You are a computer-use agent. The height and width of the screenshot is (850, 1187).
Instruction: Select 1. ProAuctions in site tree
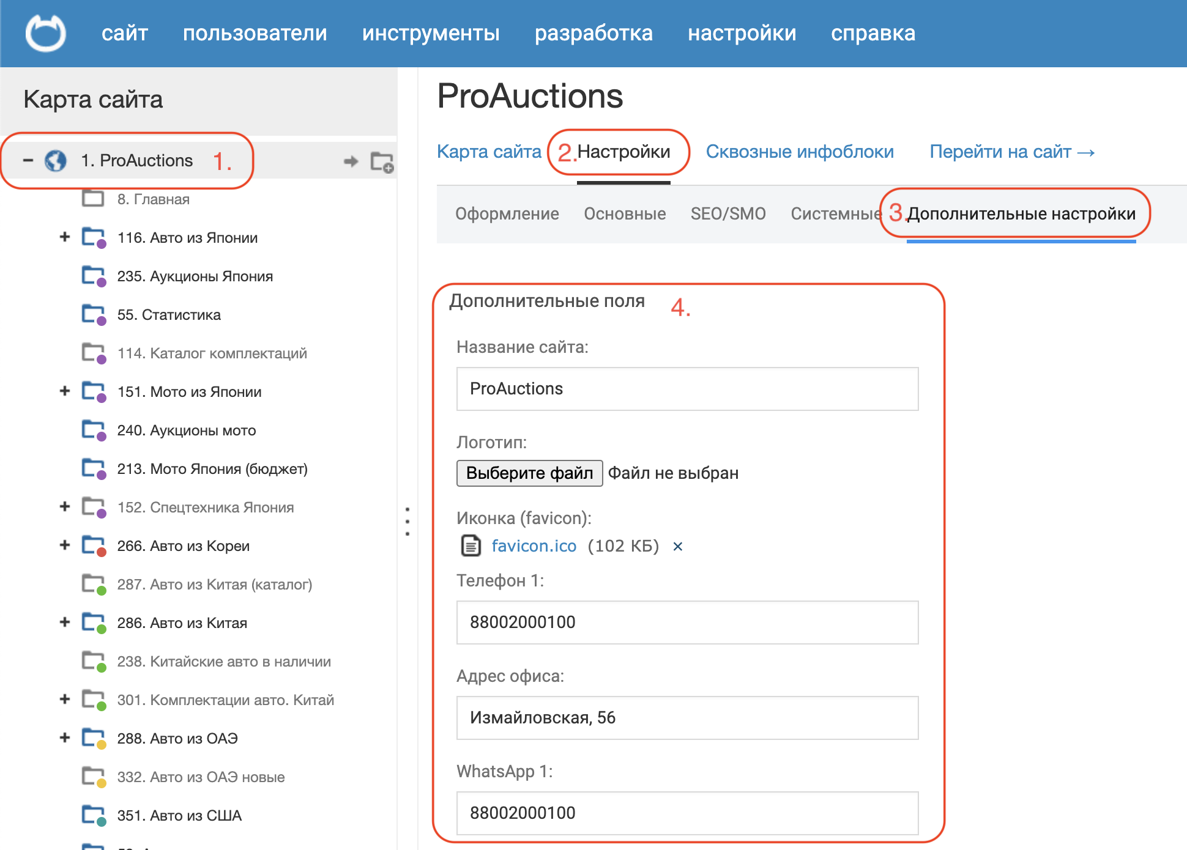tap(137, 161)
